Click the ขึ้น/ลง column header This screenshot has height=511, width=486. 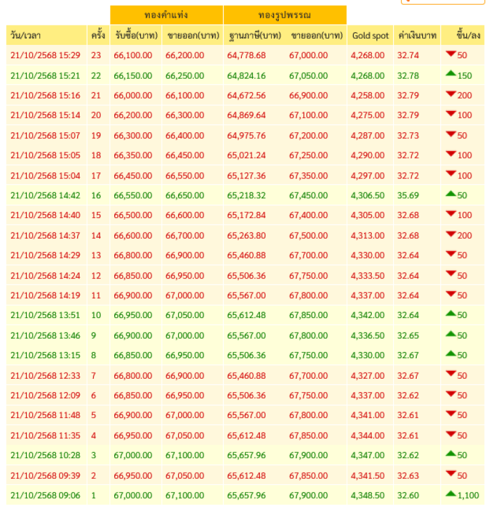462,36
